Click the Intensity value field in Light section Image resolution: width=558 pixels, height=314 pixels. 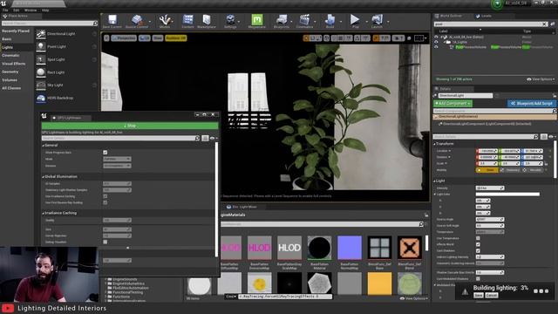click(x=490, y=188)
